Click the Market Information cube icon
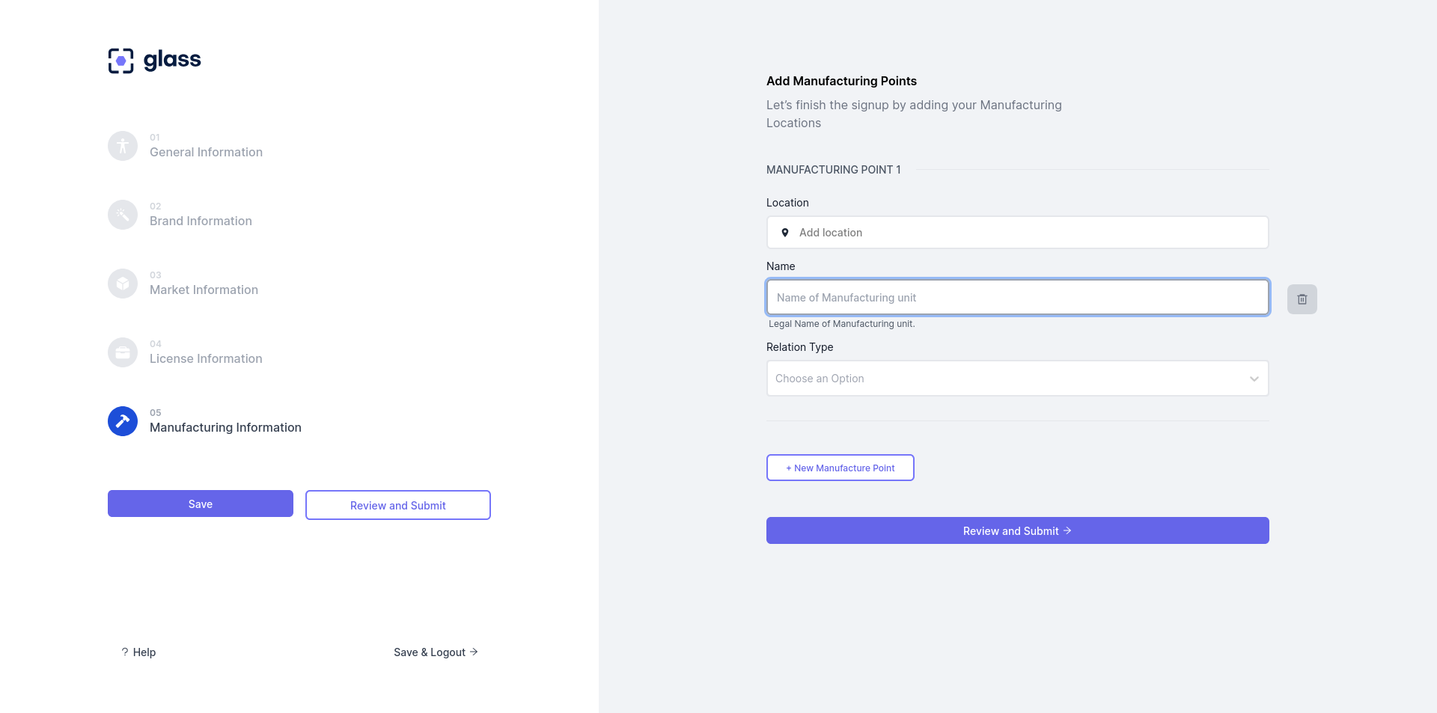Screen dimensions: 1437x713 tap(123, 284)
